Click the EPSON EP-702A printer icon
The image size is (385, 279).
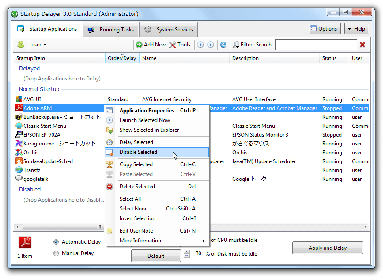(x=19, y=135)
